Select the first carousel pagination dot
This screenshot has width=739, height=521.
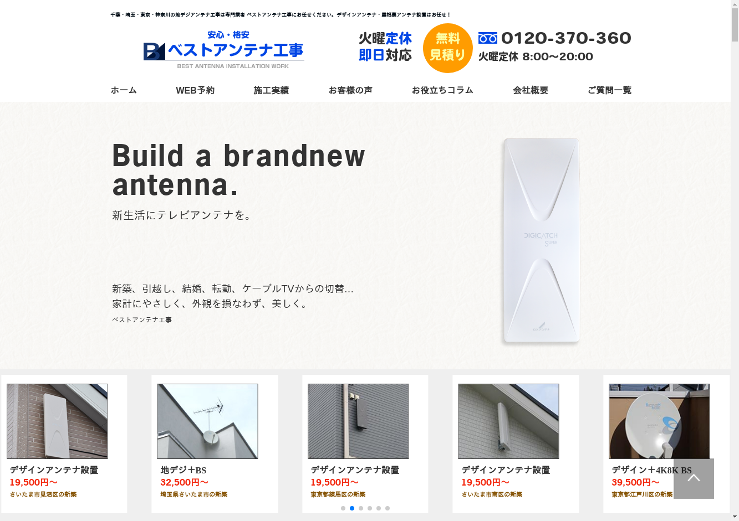click(343, 508)
